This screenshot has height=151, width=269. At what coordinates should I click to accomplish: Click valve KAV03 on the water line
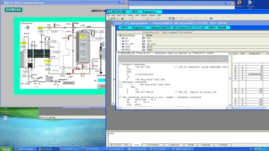tap(73, 31)
